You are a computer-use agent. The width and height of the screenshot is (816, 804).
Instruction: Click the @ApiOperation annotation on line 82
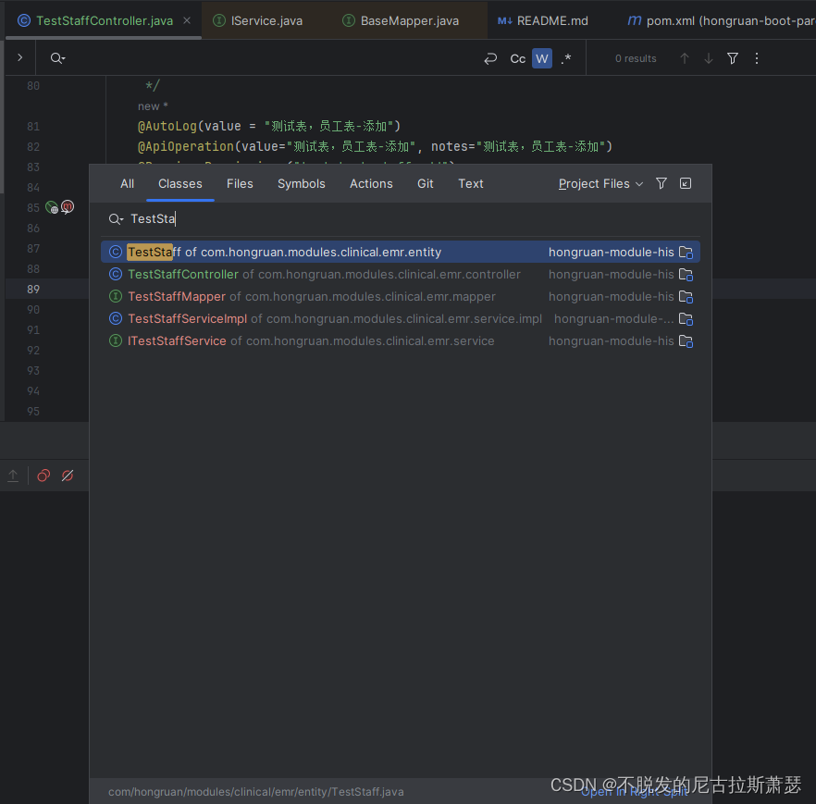click(x=186, y=146)
